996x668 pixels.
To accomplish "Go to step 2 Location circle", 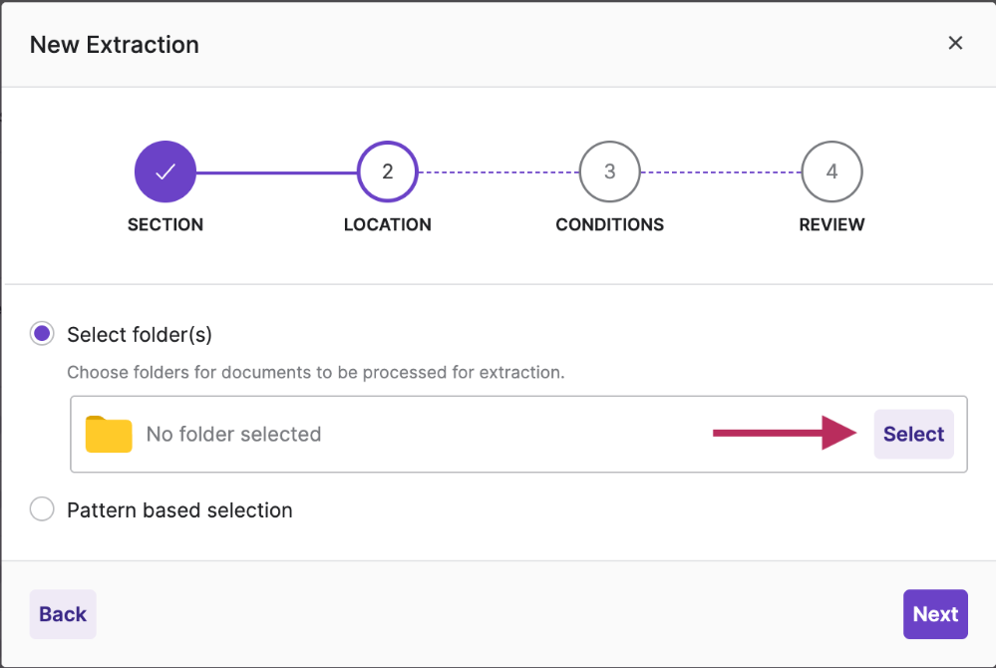I will coord(388,171).
